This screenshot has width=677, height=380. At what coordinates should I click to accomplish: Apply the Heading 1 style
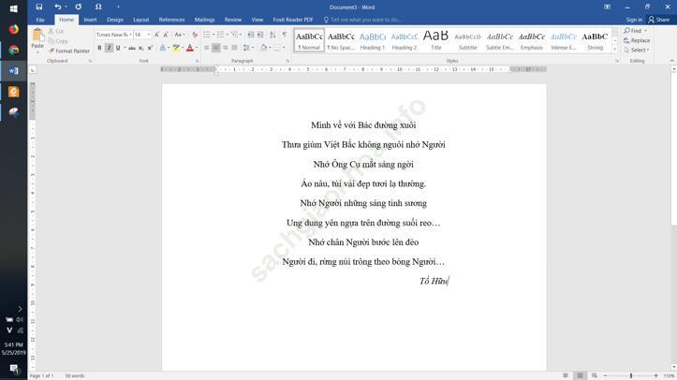(372, 40)
